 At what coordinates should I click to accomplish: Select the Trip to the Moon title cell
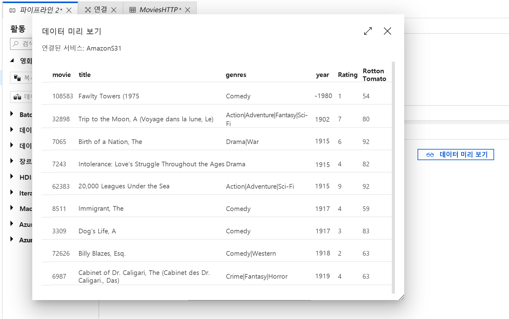pyautogui.click(x=146, y=119)
